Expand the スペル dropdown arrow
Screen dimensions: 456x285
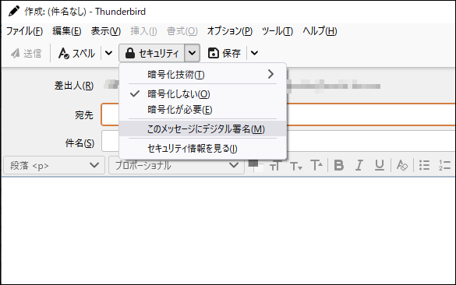108,53
